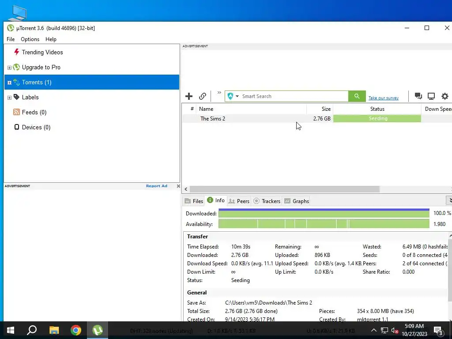452x339 pixels.
Task: Select The Sims 2 torrent row
Action: [x=317, y=118]
